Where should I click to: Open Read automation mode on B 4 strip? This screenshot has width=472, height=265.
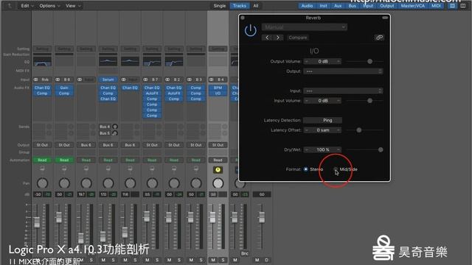tap(218, 160)
